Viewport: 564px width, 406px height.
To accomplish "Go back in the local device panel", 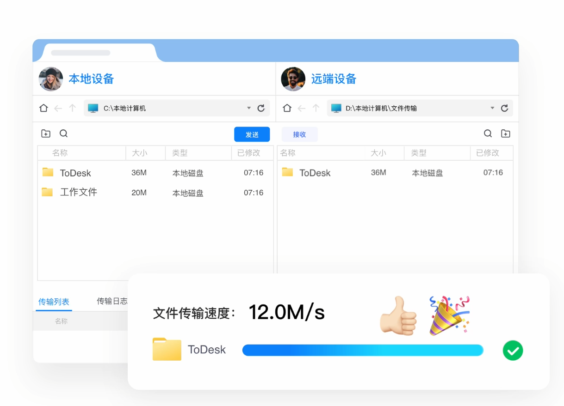I will coord(58,108).
